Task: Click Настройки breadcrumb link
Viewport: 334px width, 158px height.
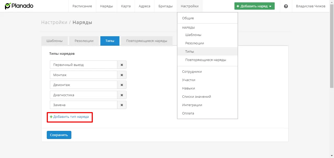Action: tap(54, 22)
